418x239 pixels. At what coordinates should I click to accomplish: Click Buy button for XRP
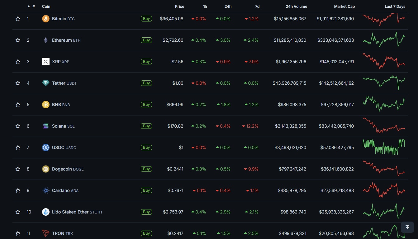pyautogui.click(x=146, y=62)
